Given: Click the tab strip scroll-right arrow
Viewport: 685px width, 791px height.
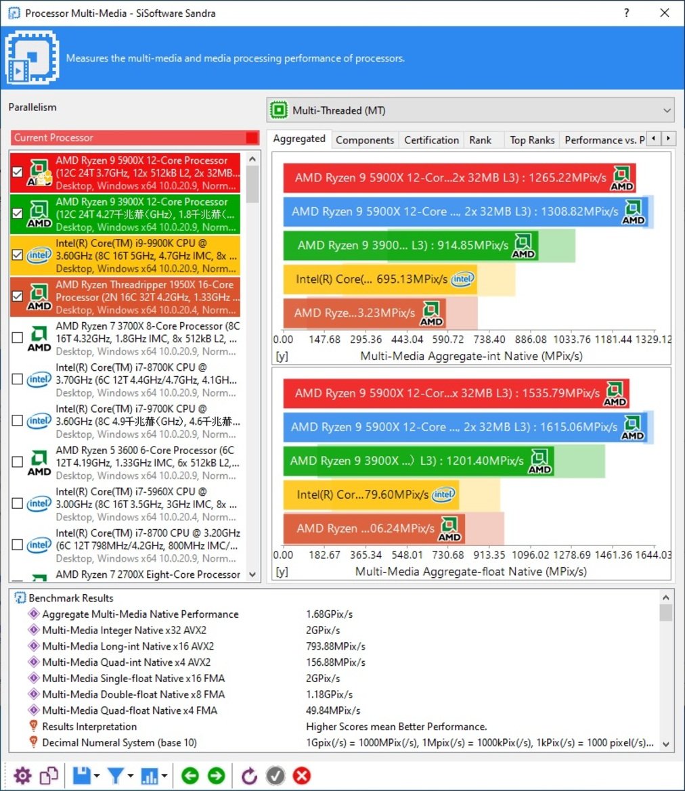Looking at the screenshot, I should click(668, 138).
